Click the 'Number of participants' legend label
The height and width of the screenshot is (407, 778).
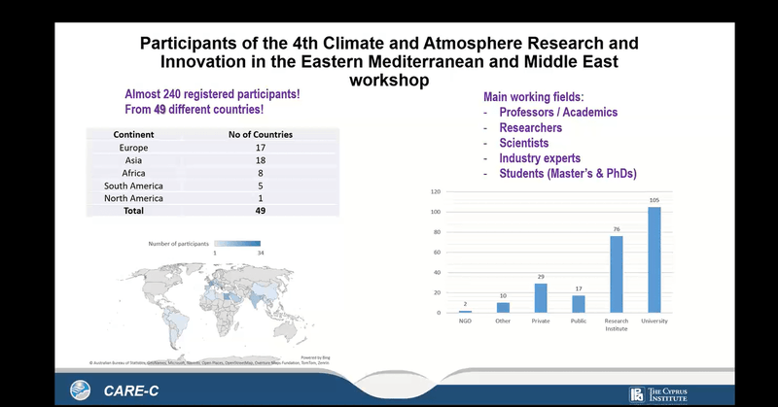179,244
